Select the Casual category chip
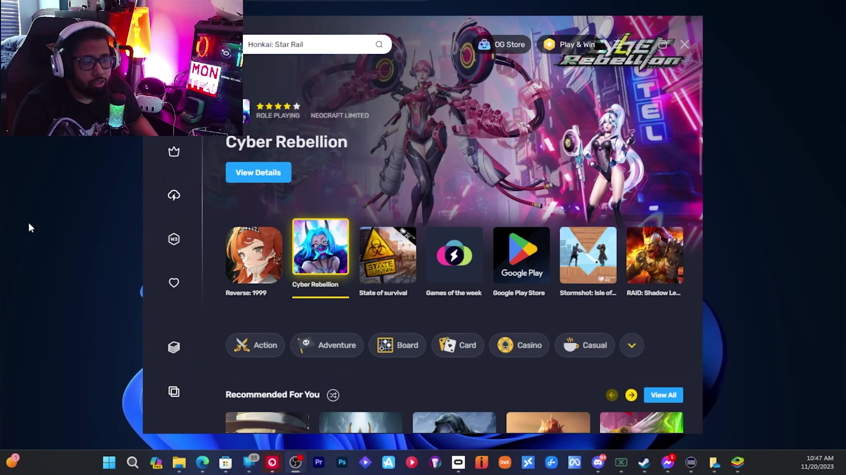 585,345
